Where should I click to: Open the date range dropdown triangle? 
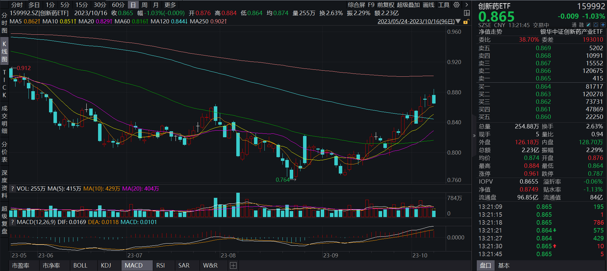tap(458, 21)
